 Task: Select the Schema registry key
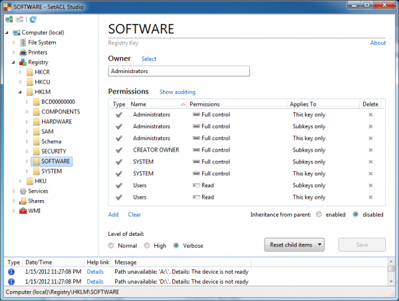[x=51, y=142]
